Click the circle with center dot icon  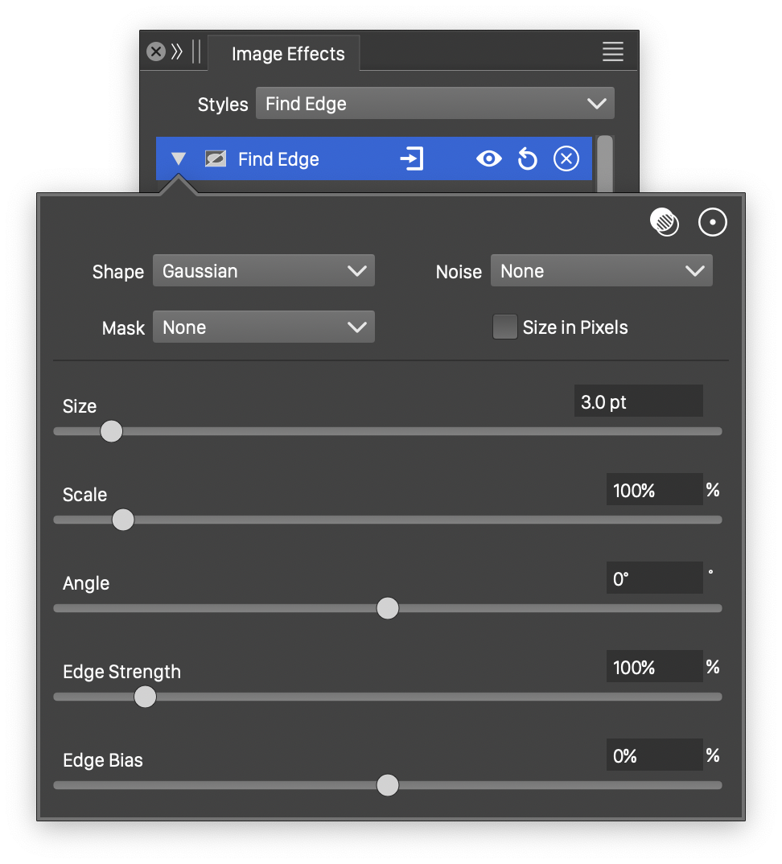pos(712,223)
